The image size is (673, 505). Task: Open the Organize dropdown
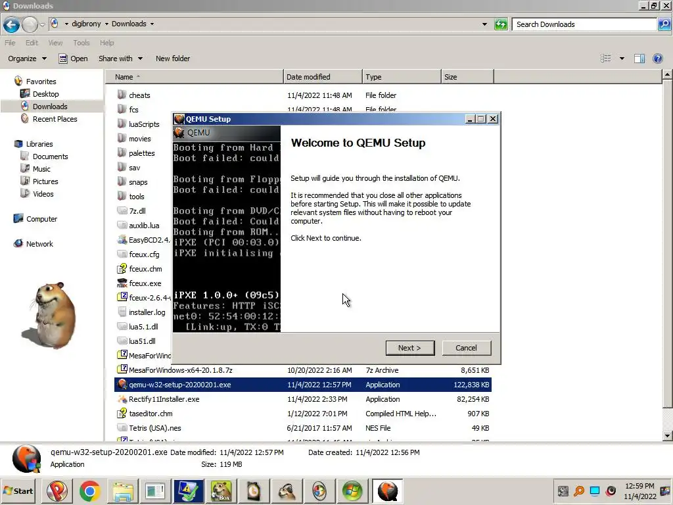pyautogui.click(x=27, y=59)
